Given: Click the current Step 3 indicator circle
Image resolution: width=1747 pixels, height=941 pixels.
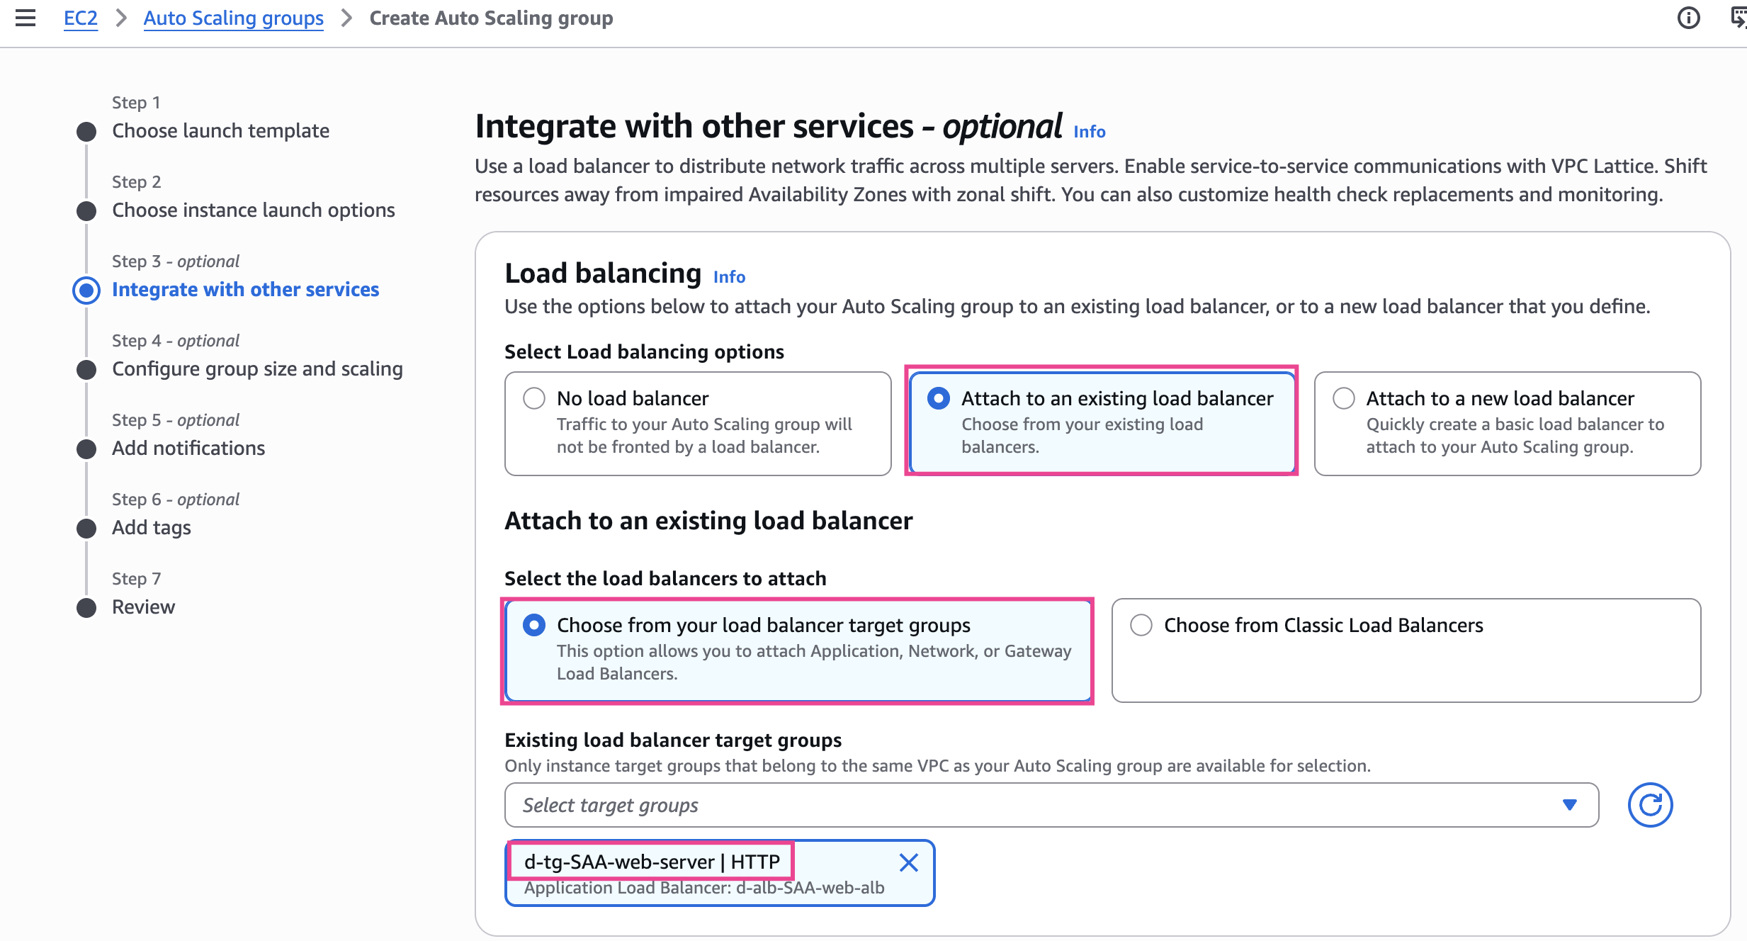Looking at the screenshot, I should point(86,290).
